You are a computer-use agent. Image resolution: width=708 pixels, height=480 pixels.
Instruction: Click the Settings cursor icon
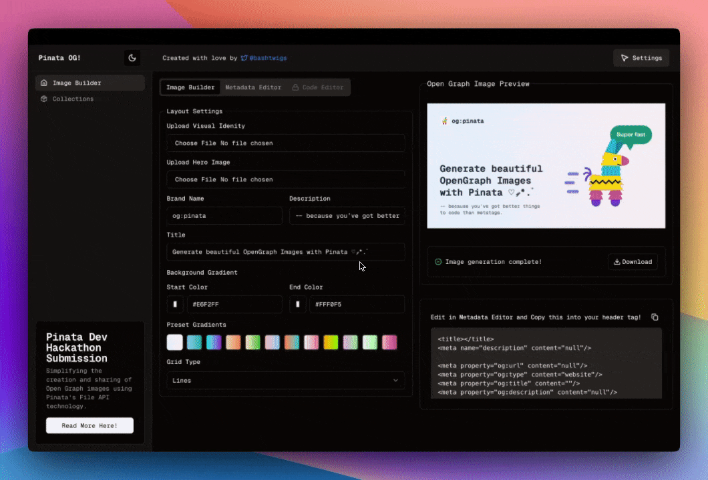point(625,58)
